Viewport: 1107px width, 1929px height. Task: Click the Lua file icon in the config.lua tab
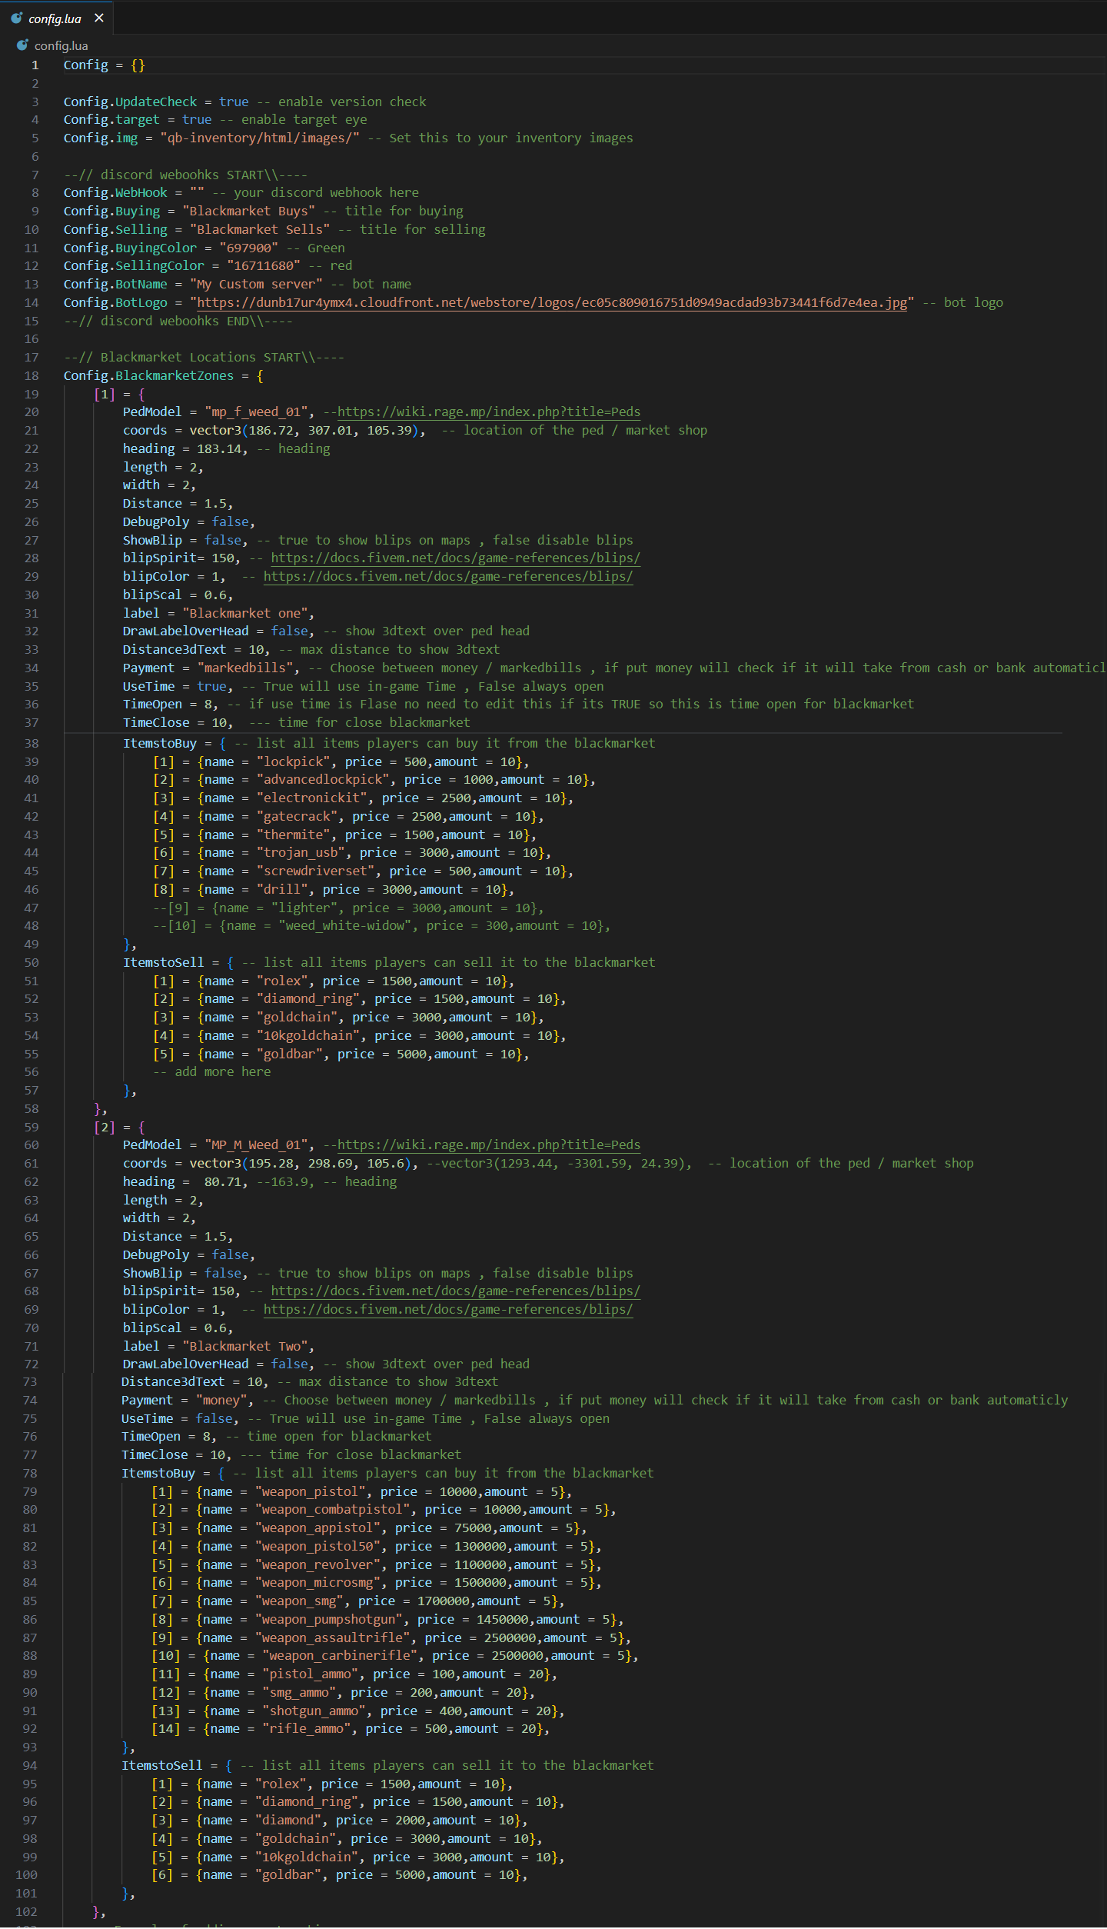tap(17, 18)
